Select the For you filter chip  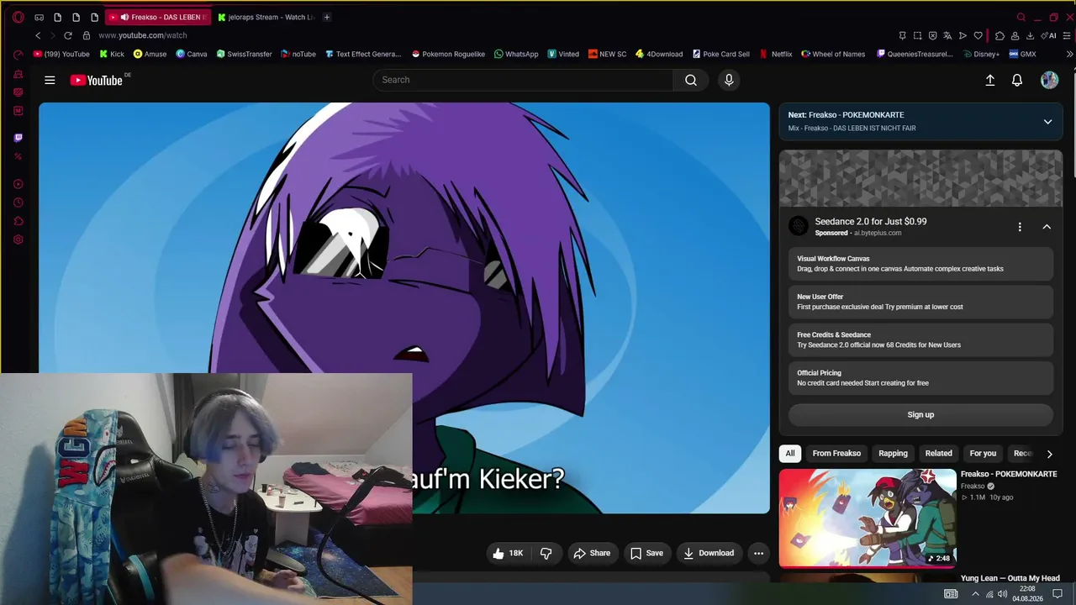coord(983,454)
